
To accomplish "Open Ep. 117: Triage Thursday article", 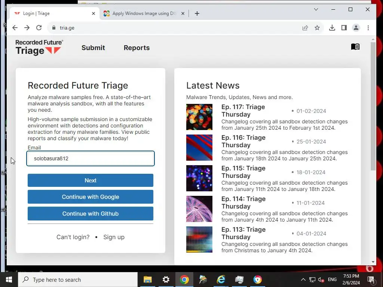I will point(243,111).
